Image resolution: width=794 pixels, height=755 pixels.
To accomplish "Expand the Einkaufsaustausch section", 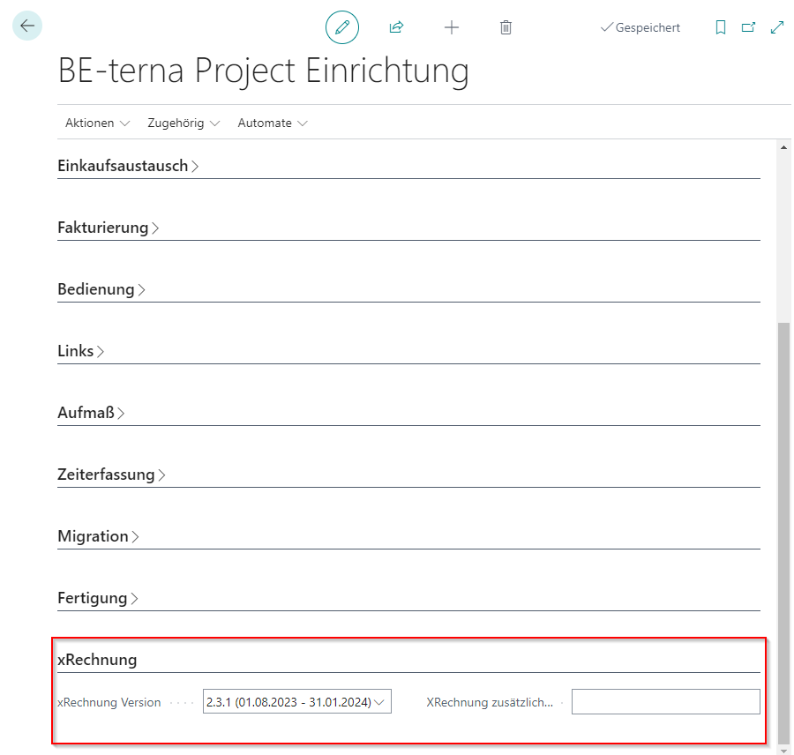I will [x=128, y=166].
